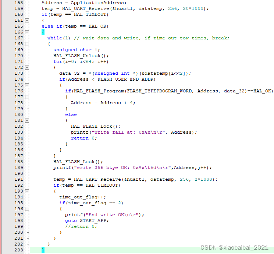Click 'FLASH_USER_END_ADDR' on line 174
This screenshot has width=274, height=254.
[x=125, y=80]
